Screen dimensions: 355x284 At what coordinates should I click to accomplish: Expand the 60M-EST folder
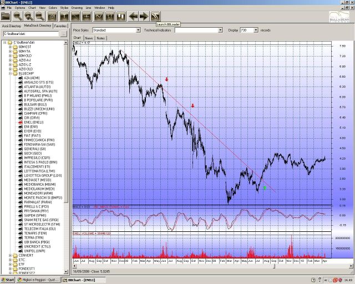[x=10, y=47]
